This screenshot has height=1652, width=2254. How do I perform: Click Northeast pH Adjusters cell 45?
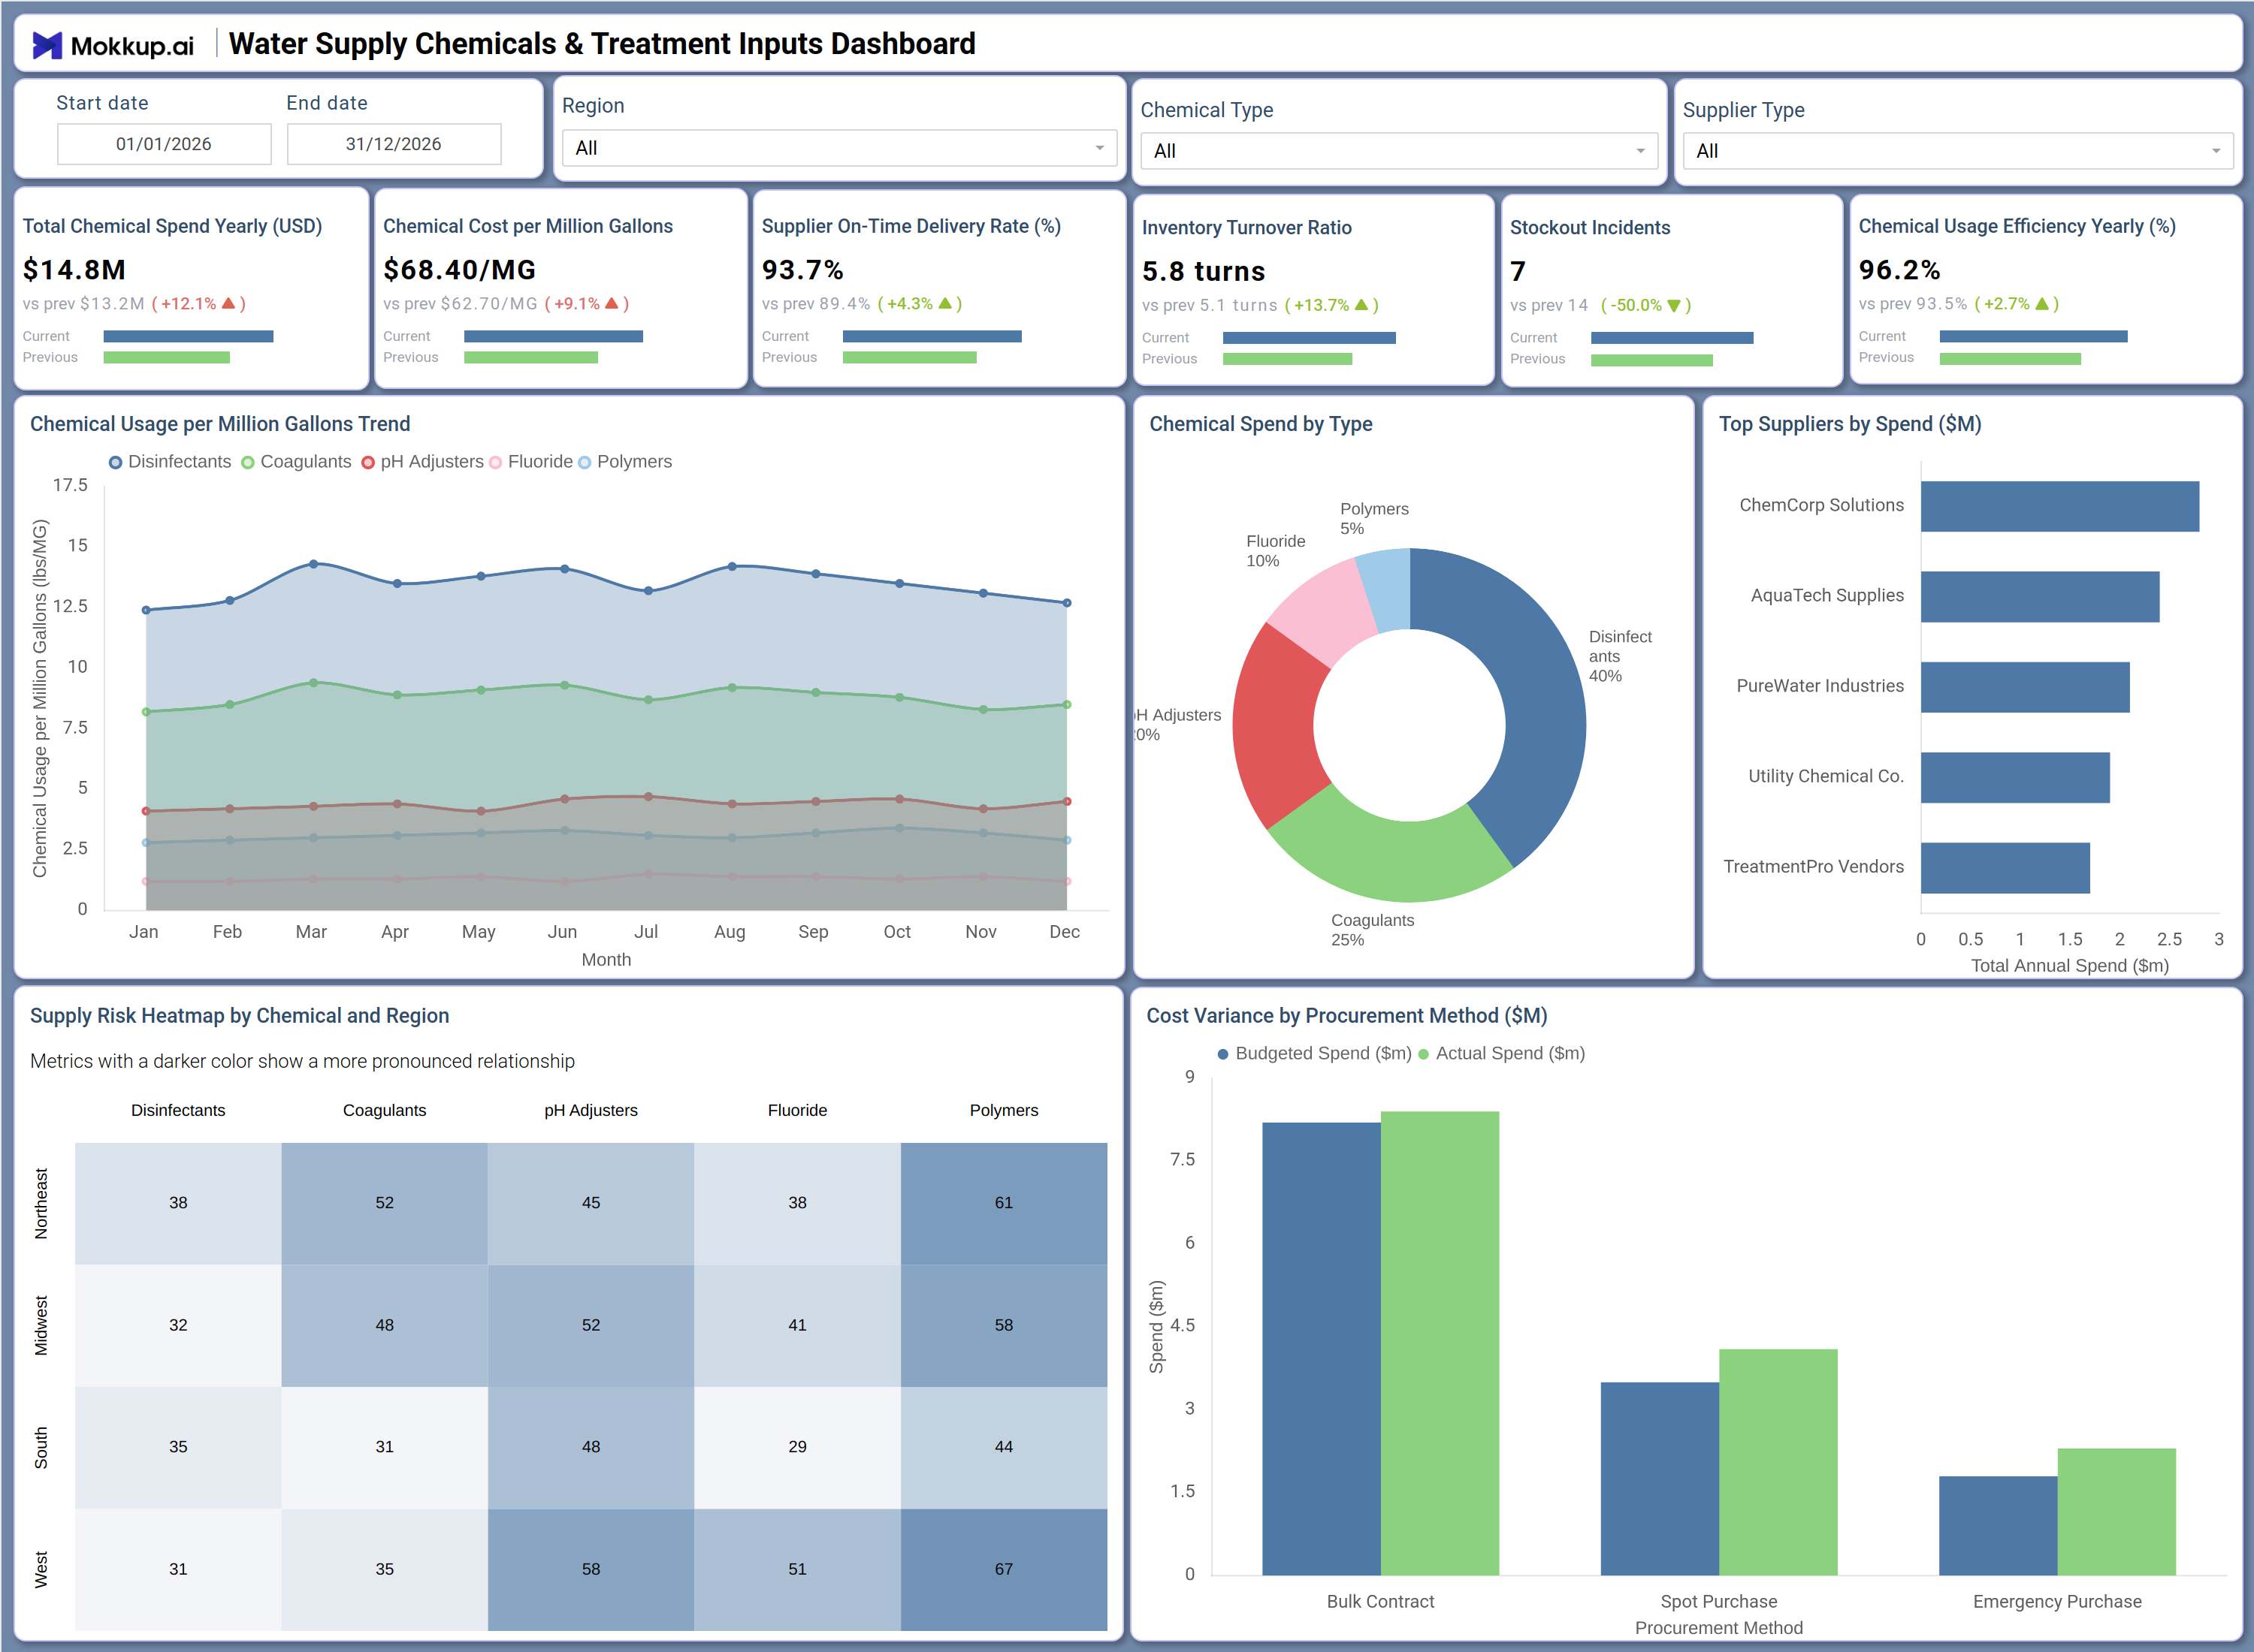pyautogui.click(x=591, y=1203)
